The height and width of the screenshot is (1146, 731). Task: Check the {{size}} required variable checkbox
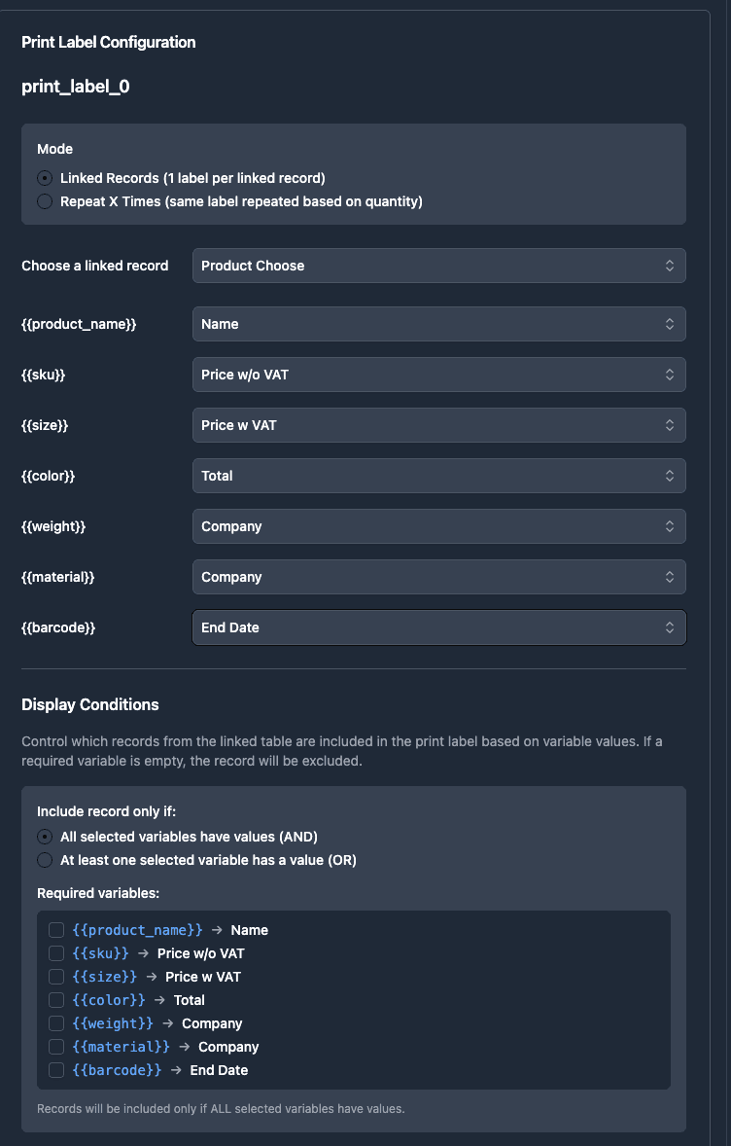(x=56, y=977)
